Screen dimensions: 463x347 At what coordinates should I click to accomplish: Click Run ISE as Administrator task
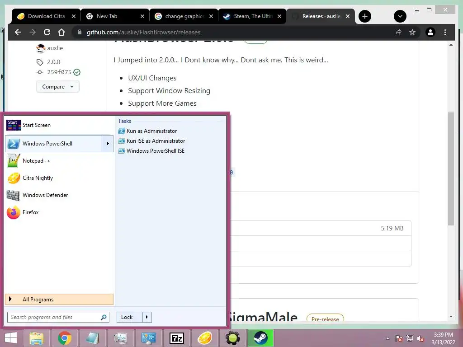click(151, 141)
